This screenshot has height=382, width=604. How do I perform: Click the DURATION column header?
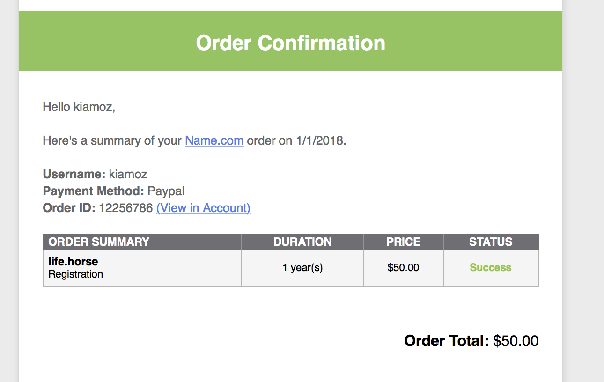point(302,242)
